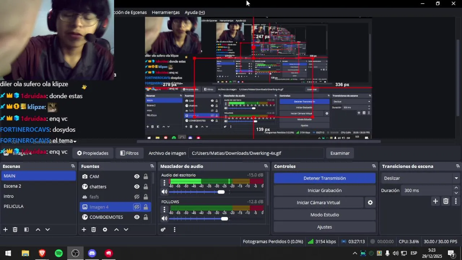
Task: Enable Modo Estudio
Action: point(324,215)
